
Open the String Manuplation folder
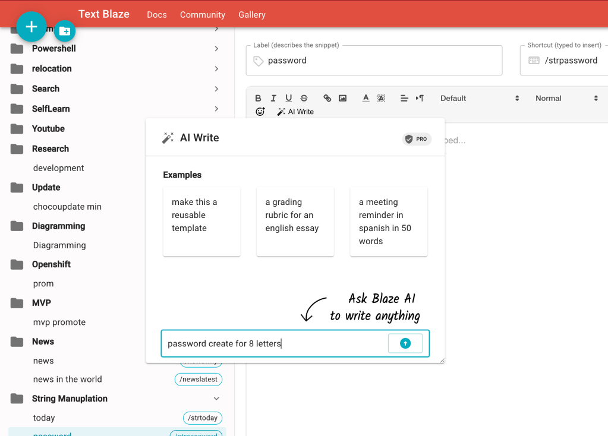tap(70, 399)
